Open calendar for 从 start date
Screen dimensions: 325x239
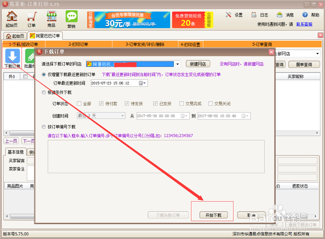coord(184,116)
